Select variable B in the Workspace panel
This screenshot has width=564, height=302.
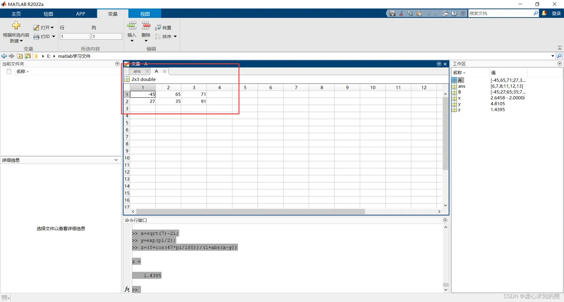point(459,92)
